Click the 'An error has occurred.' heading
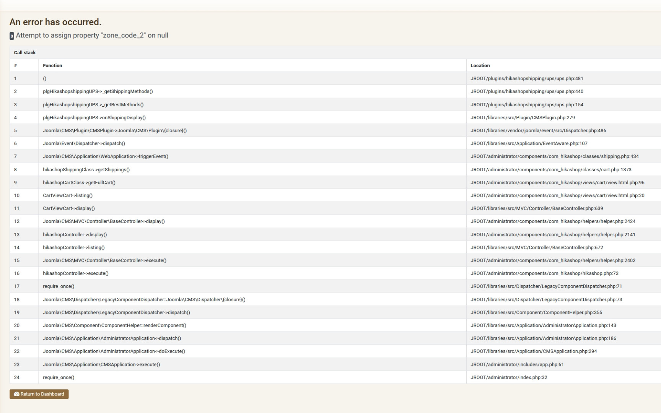Screen dimensions: 661x413 pos(55,22)
